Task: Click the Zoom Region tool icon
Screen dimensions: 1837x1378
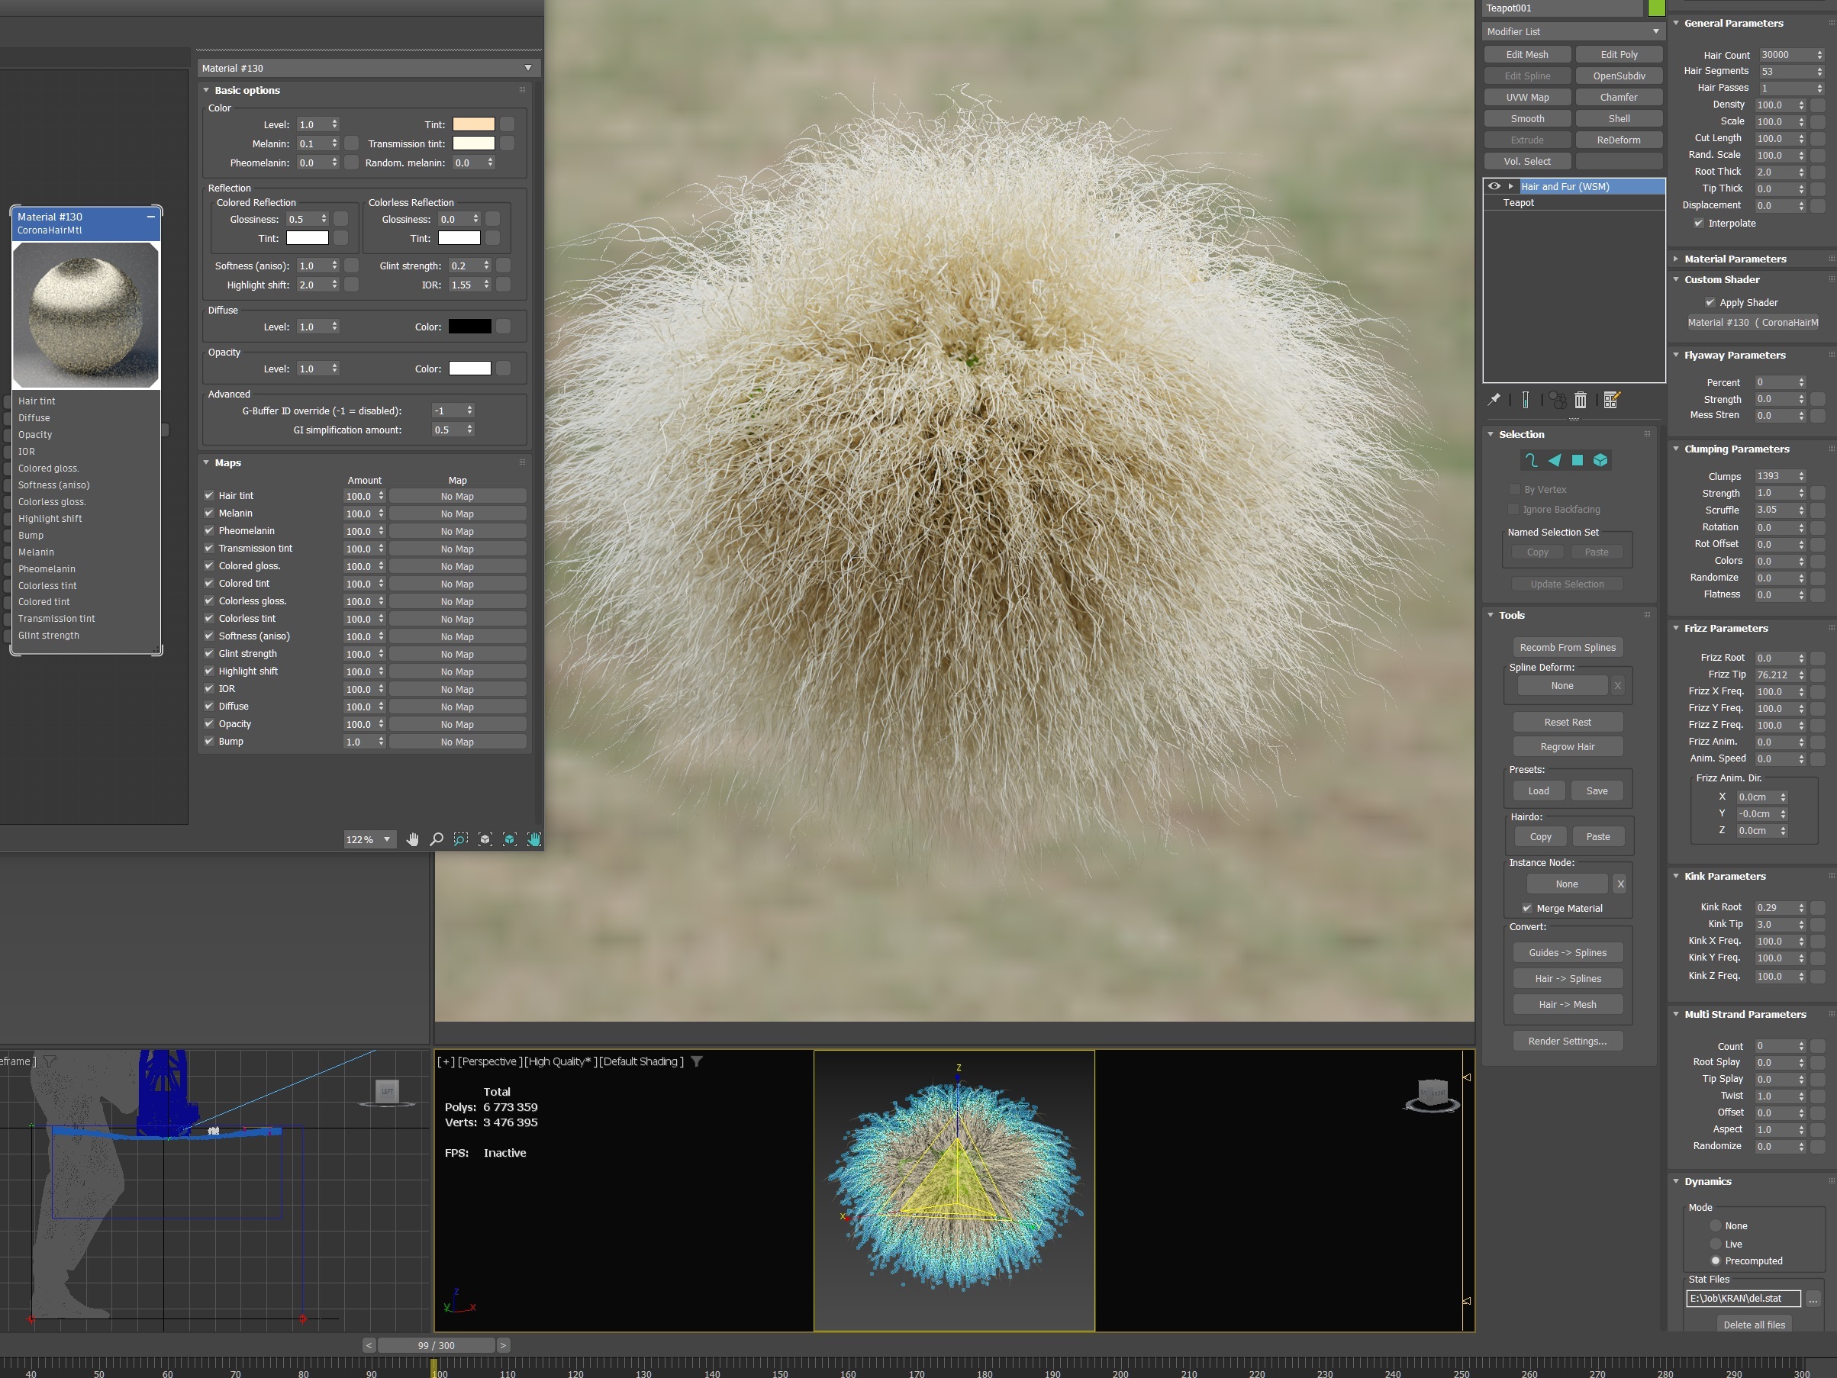Action: click(x=461, y=839)
